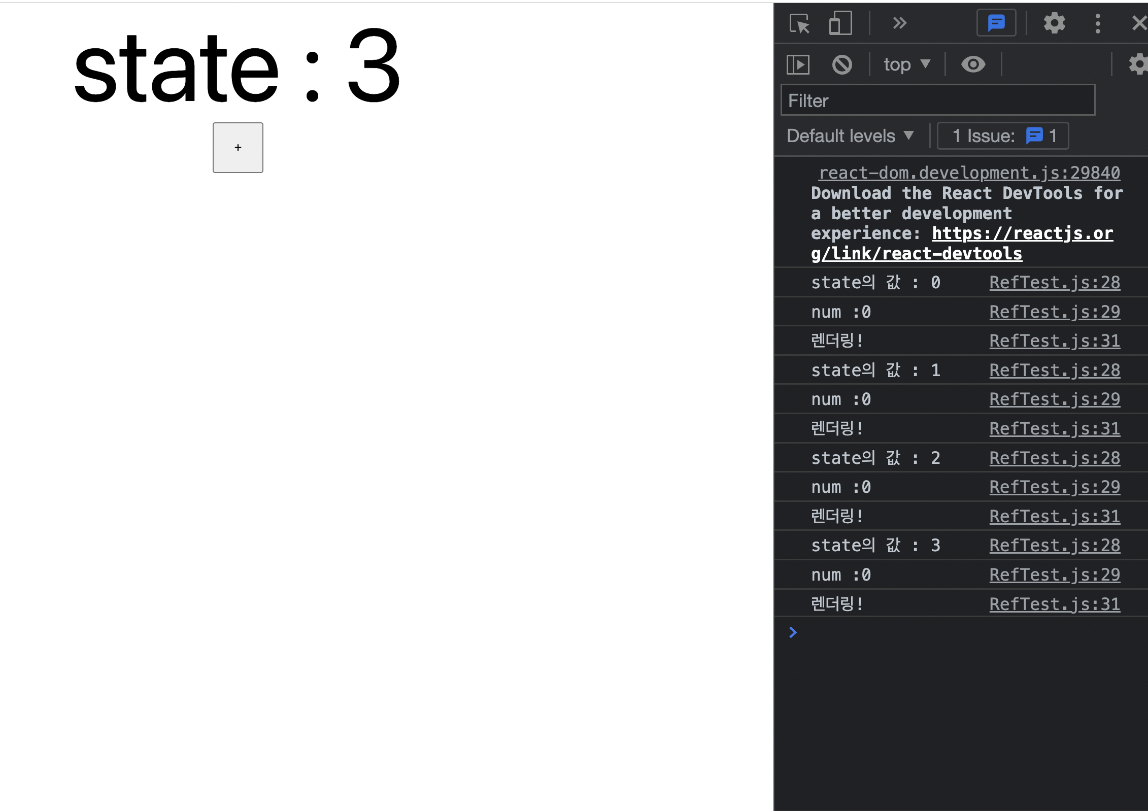Open react-dom.development.js:29840 in Sources

[970, 173]
